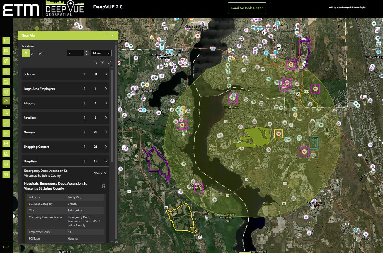Viewport: 383px width, 253px height.
Task: Open the print widget in sidebar
Action: 6,174
